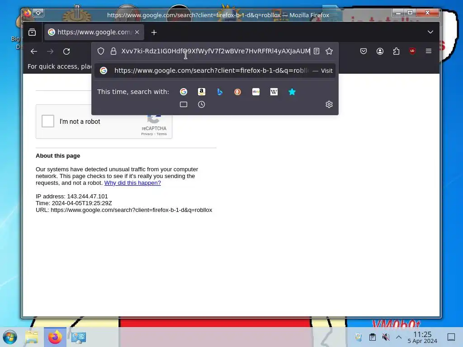The width and height of the screenshot is (463, 347).
Task: Open reCAPTCHA Privacy link
Action: click(147, 134)
